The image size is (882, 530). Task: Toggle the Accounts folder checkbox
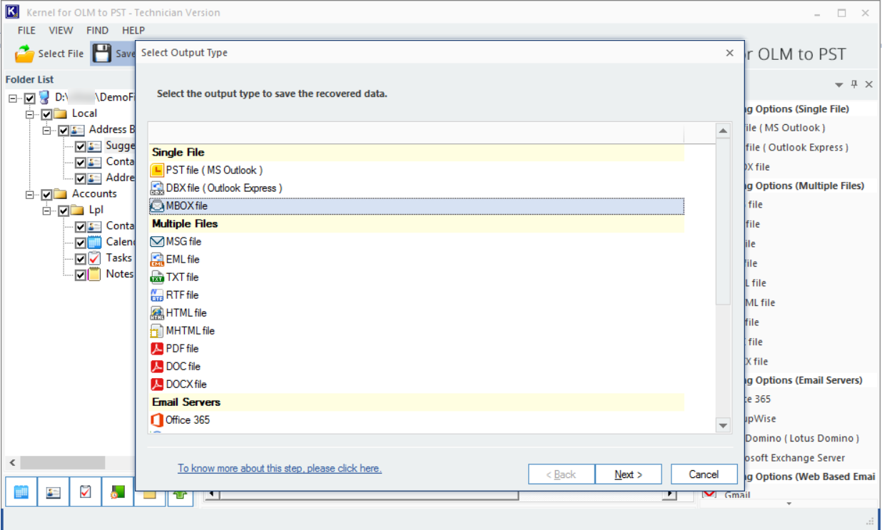click(x=46, y=195)
